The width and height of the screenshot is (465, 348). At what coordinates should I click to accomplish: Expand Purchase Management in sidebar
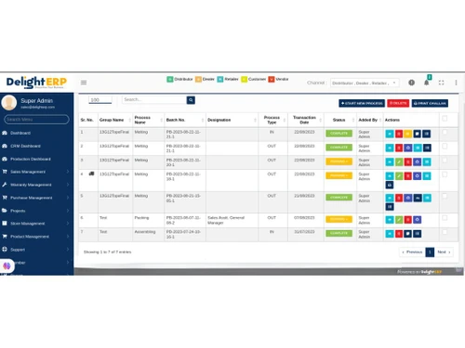pos(36,198)
